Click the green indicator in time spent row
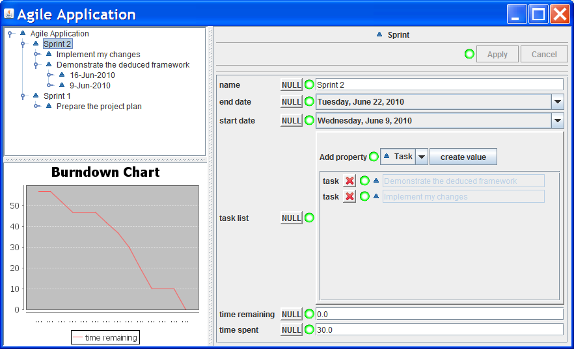Screen dimensions: 574x349 (309, 330)
